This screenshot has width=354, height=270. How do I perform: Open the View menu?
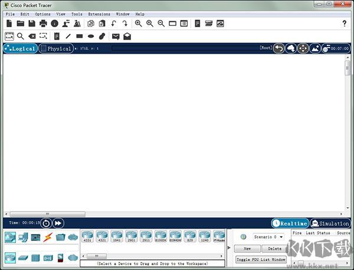click(61, 14)
